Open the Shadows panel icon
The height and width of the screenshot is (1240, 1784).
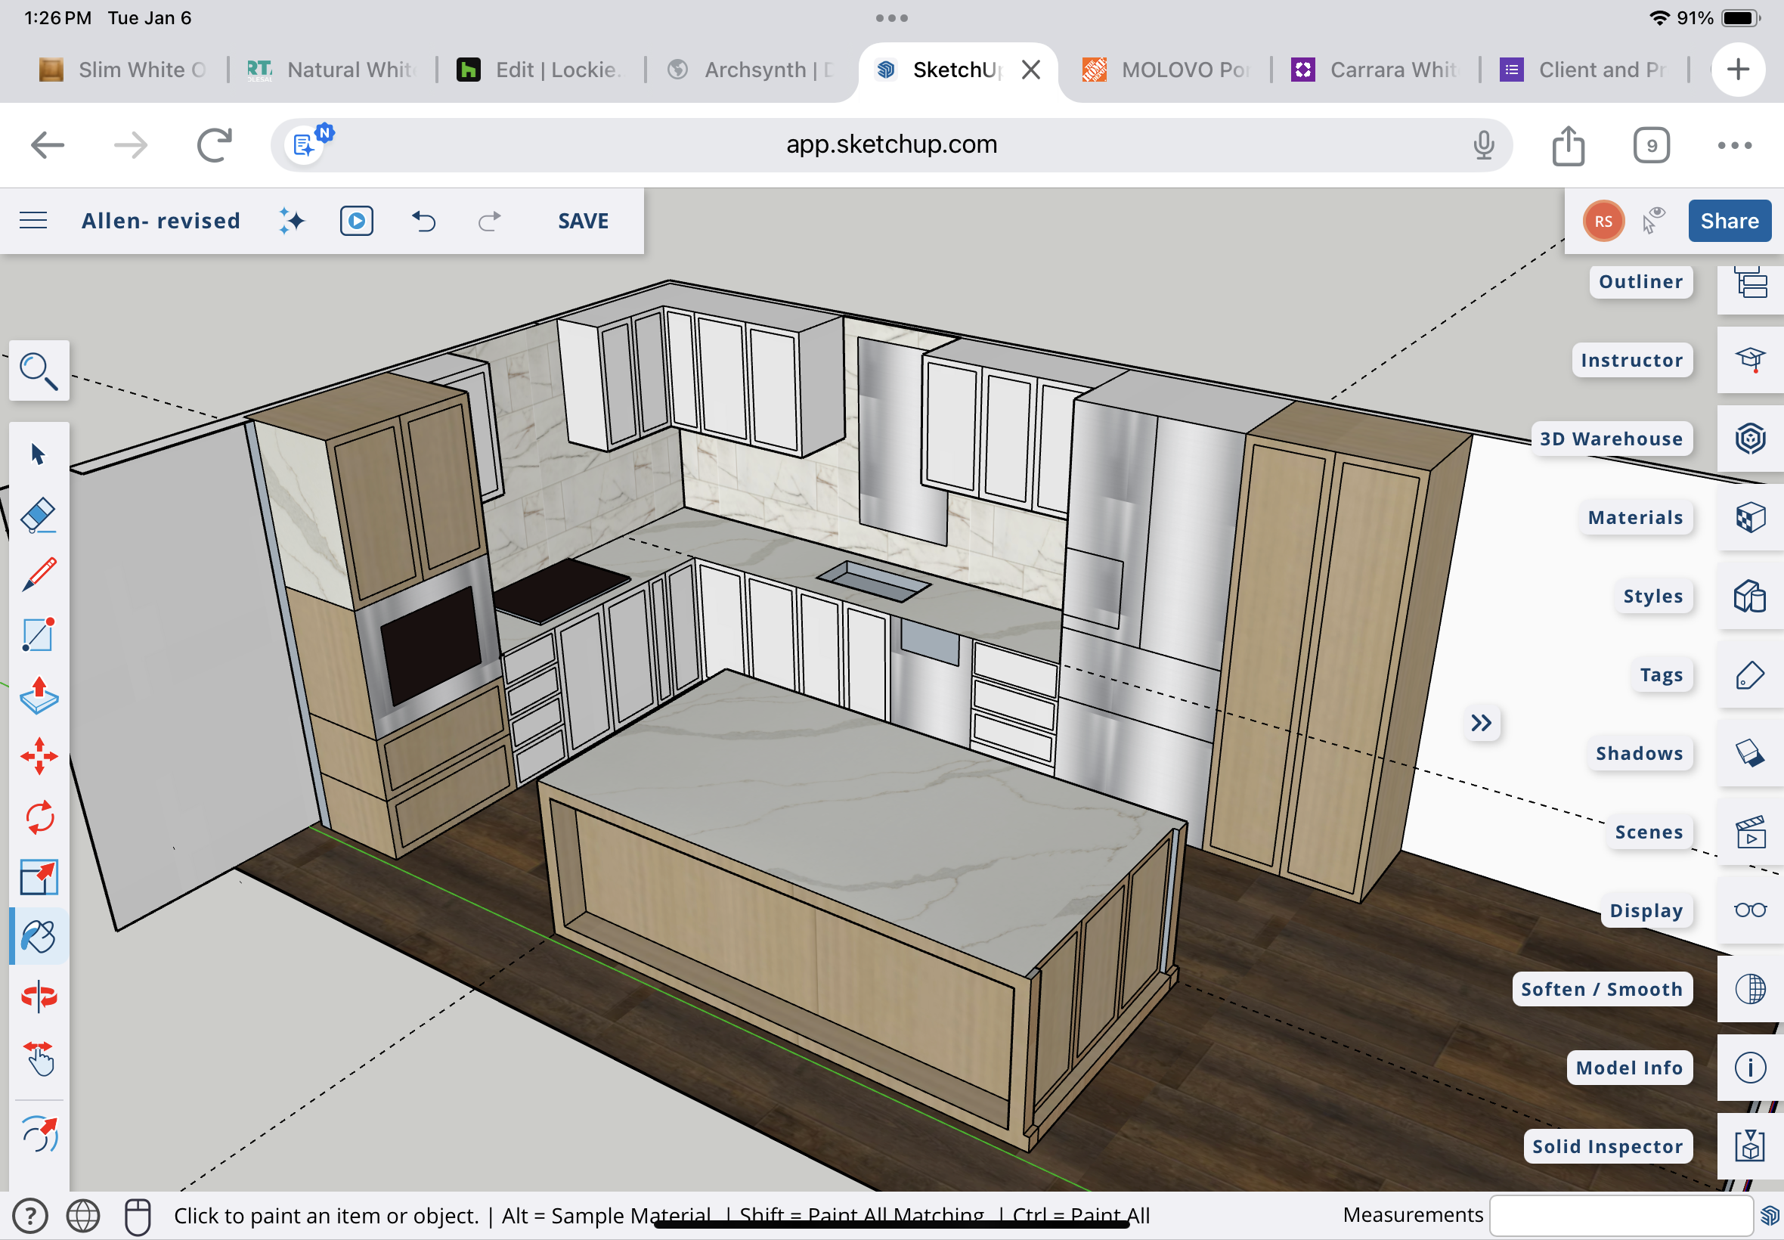pyautogui.click(x=1750, y=753)
